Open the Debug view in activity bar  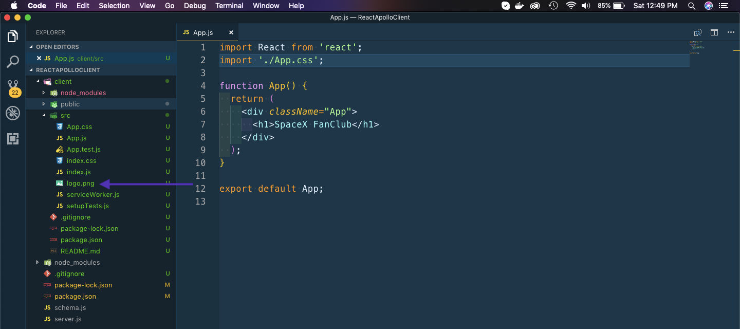tap(13, 113)
